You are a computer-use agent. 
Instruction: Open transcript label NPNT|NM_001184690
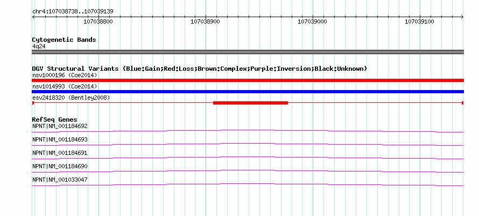(60, 166)
